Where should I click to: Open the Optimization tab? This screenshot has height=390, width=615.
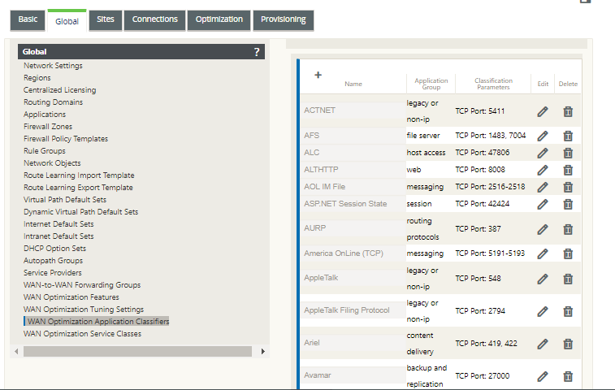[x=219, y=19]
